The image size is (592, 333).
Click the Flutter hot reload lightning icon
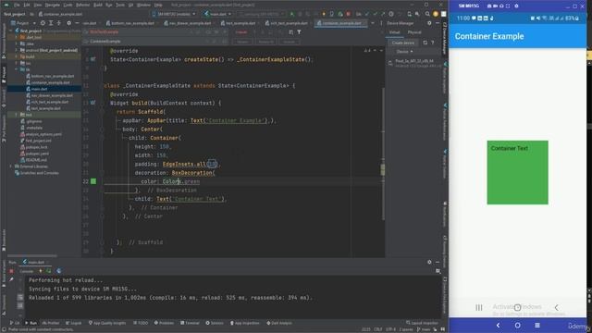coord(324,14)
